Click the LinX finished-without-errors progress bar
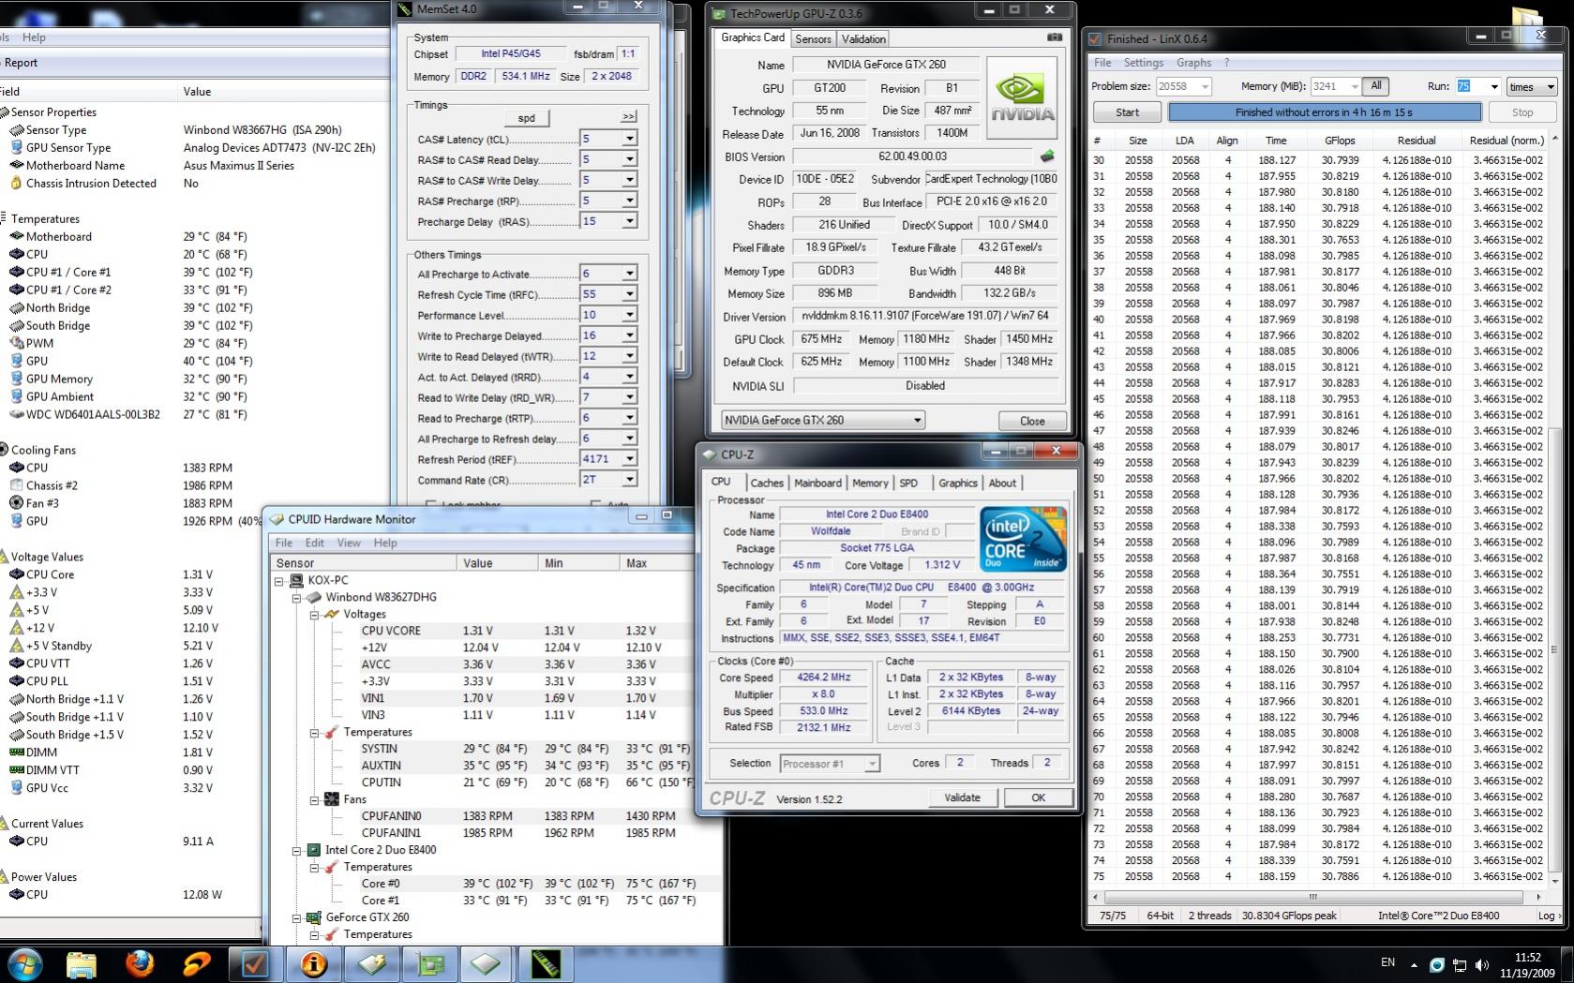Viewport: 1574px width, 983px height. tap(1324, 112)
